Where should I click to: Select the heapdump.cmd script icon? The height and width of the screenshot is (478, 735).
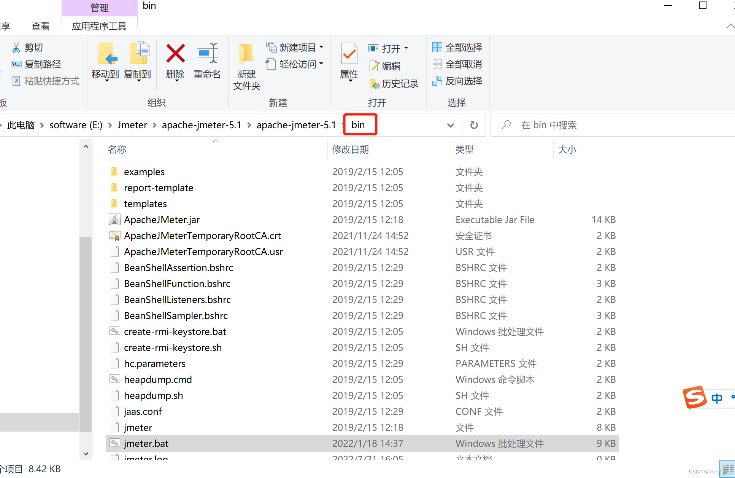click(x=114, y=379)
